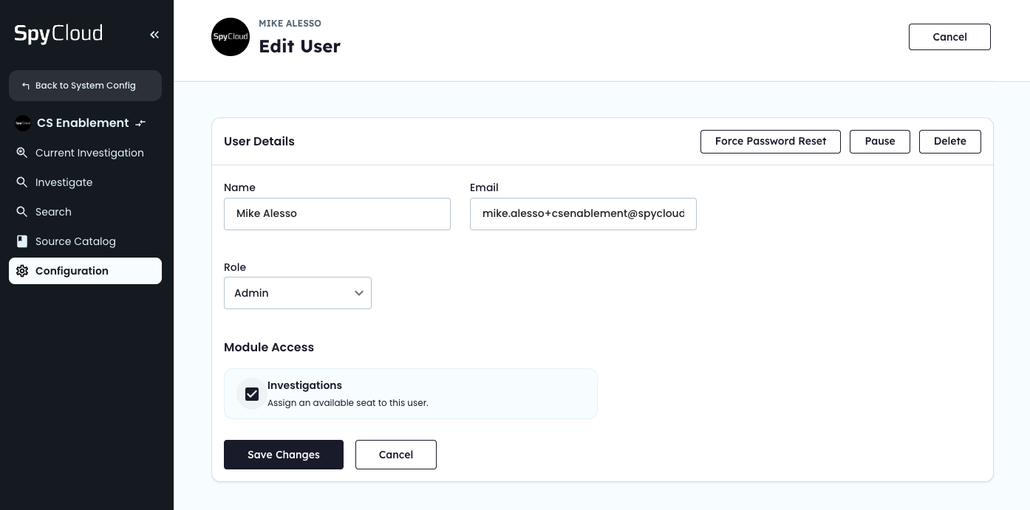Click the header Cancel button
Screen dimensions: 1030x510
(949, 37)
